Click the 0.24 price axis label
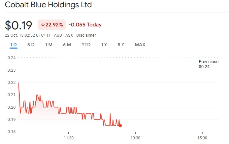This screenshot has height=144, width=229. (12, 58)
